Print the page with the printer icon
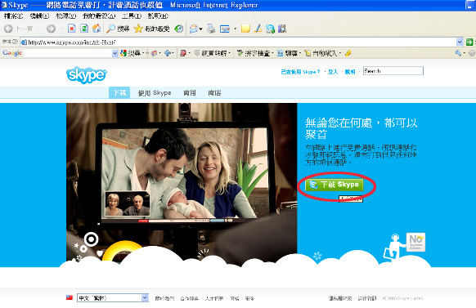 [211, 29]
